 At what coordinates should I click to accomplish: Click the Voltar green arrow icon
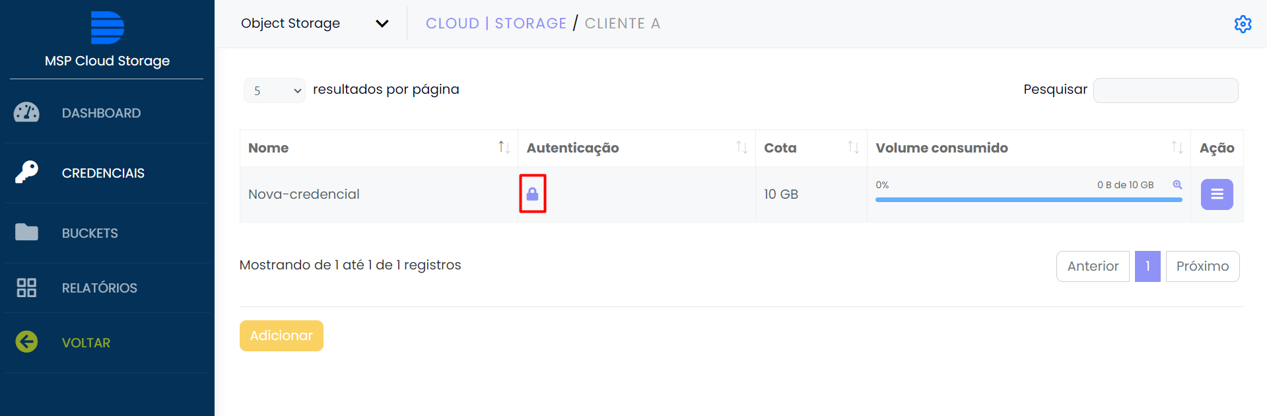point(26,342)
